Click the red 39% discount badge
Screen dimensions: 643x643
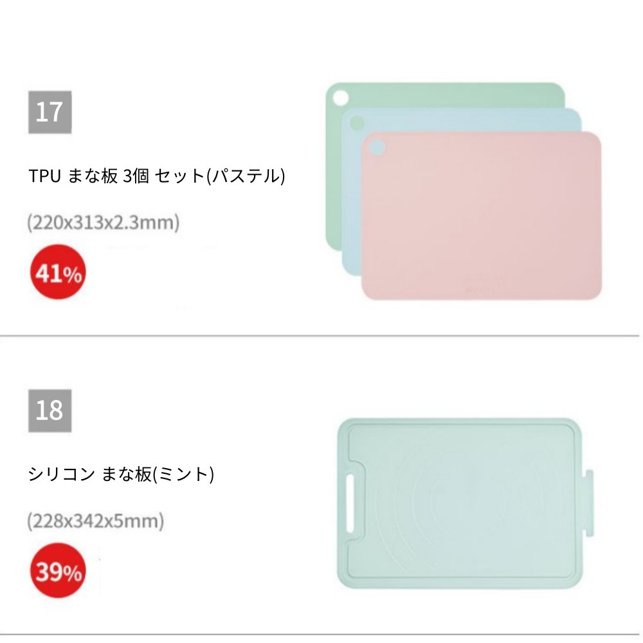[x=57, y=571]
